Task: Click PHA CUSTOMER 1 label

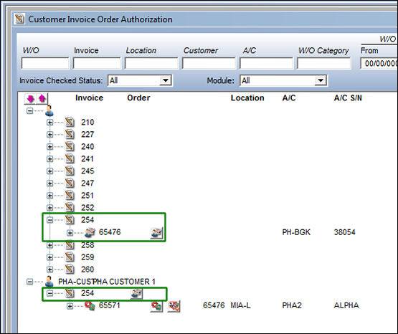Action: pyautogui.click(x=124, y=282)
